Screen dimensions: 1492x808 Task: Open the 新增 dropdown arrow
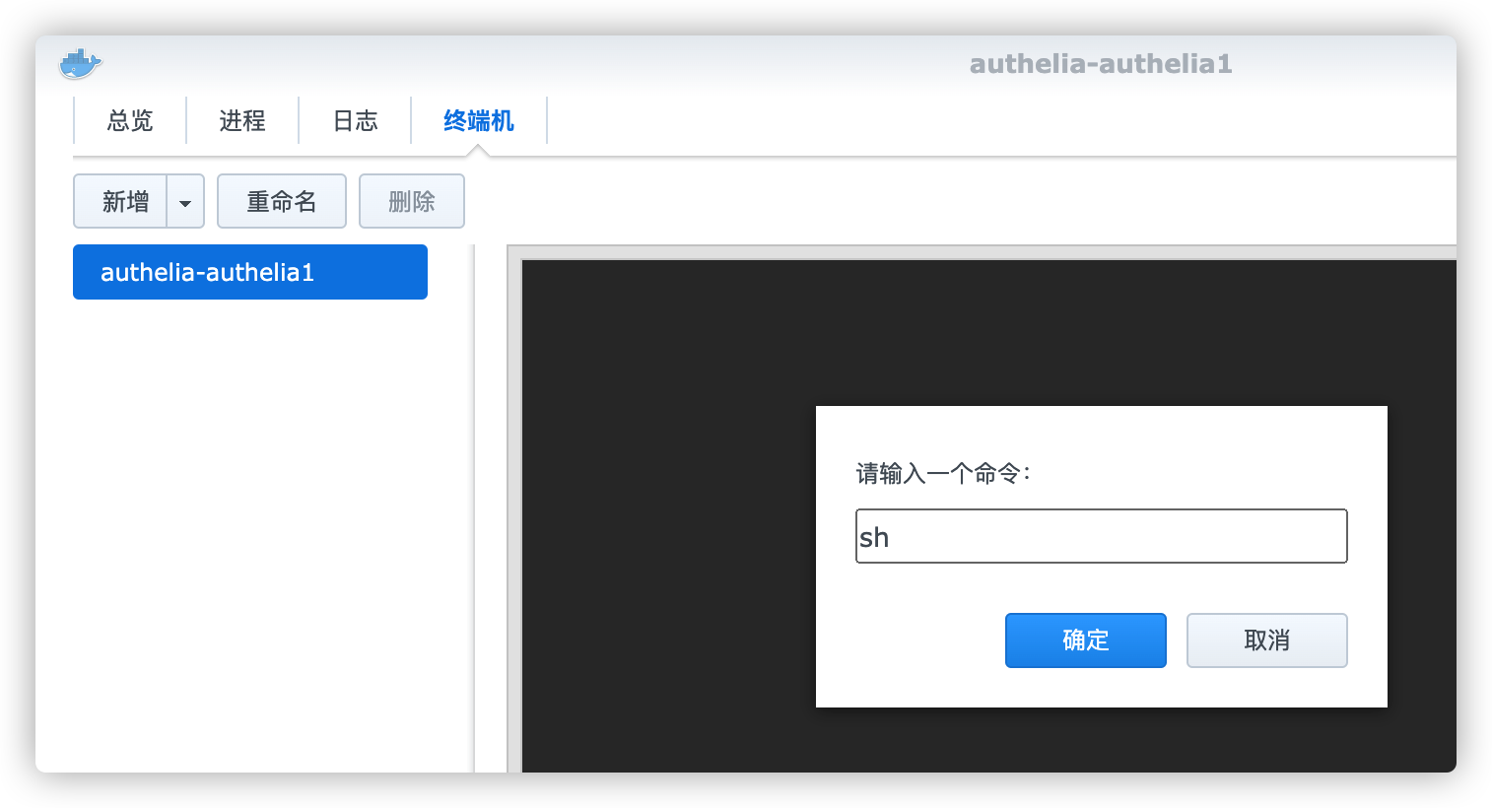[185, 201]
